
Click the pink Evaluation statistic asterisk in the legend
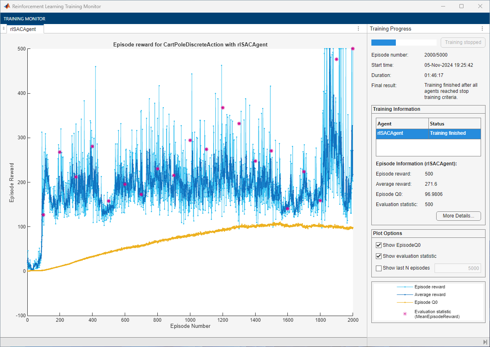405,314
